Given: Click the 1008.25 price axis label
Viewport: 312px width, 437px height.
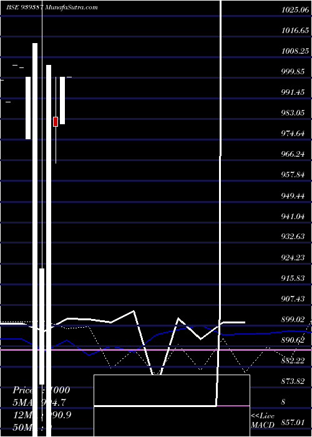Looking at the screenshot, I should (295, 51).
